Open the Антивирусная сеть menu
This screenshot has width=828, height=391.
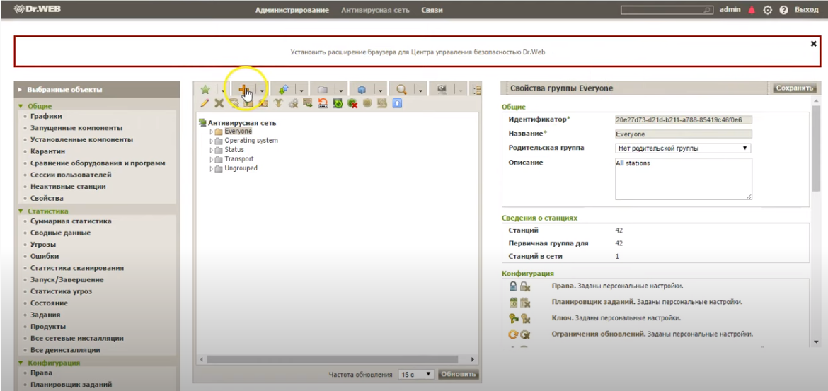pyautogui.click(x=375, y=10)
